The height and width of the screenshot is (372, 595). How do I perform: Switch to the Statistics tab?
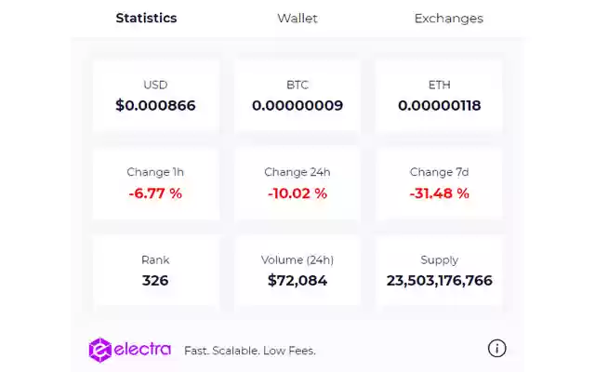(146, 18)
